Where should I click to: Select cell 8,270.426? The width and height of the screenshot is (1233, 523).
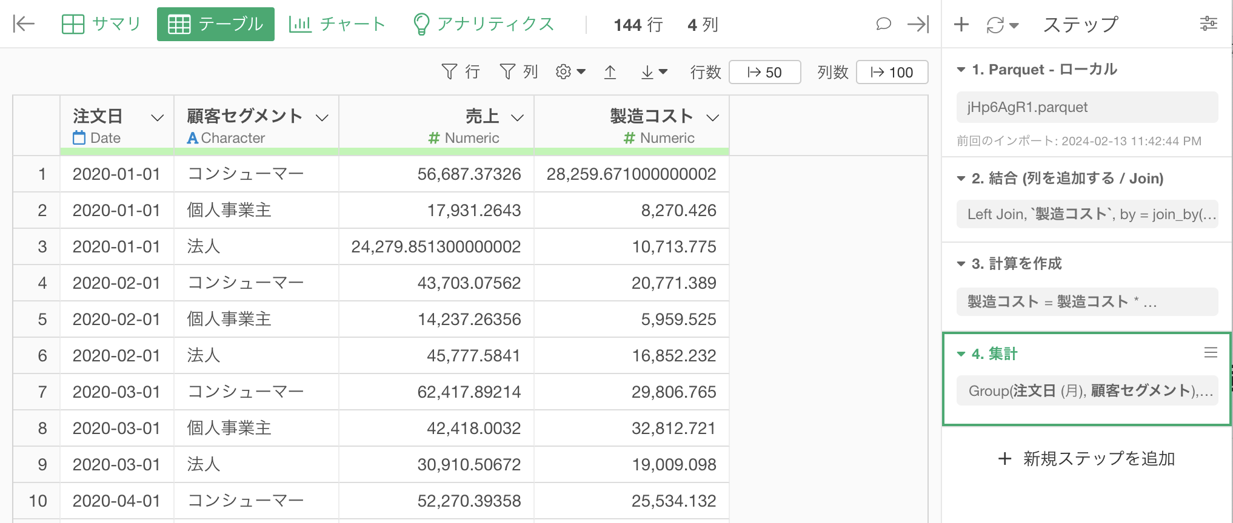point(632,211)
